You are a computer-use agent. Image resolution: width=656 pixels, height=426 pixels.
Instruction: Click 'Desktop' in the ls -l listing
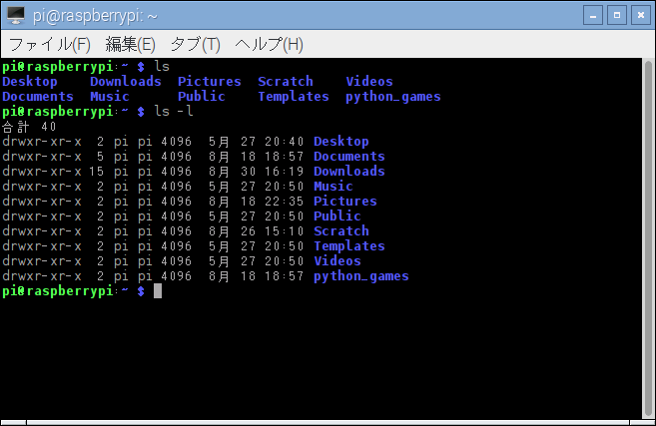pos(341,142)
